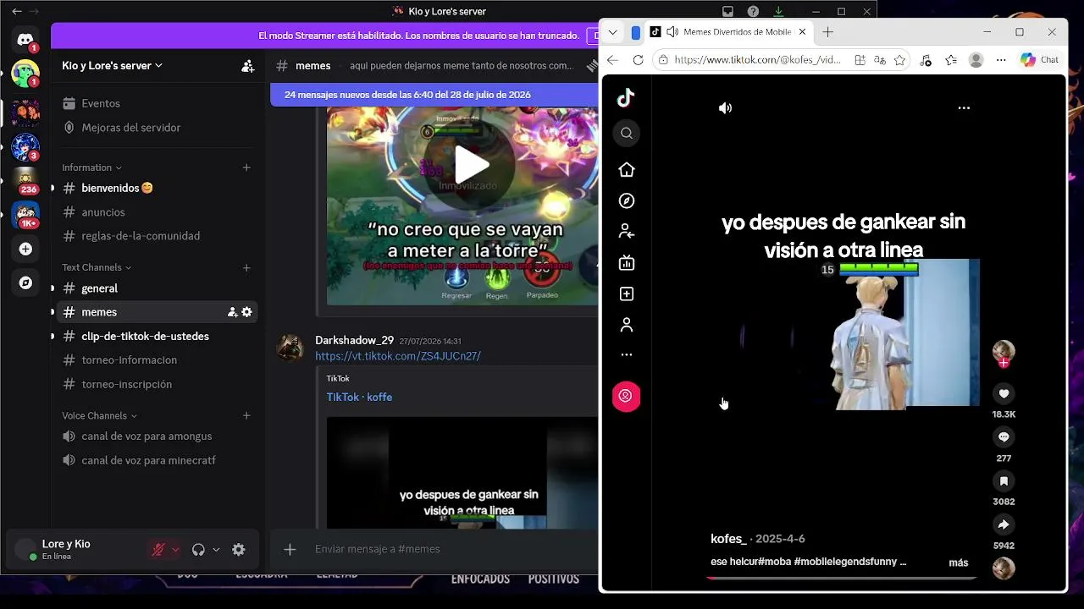
Task: Expand the video description with más
Action: [959, 562]
